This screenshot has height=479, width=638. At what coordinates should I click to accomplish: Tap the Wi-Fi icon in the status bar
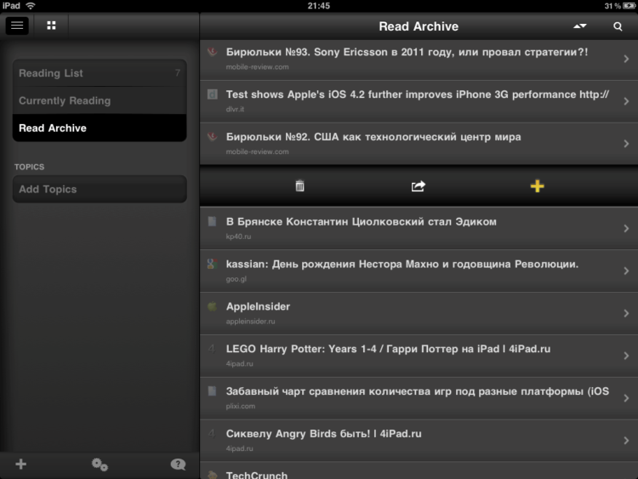pos(31,6)
